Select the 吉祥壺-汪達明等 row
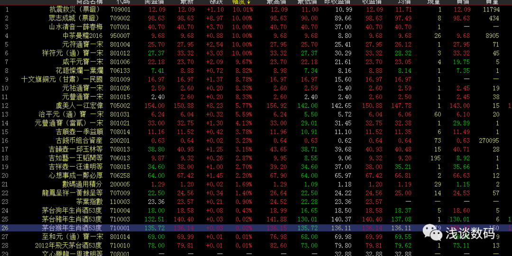Screen dimensions: 512x256 tap(76, 167)
